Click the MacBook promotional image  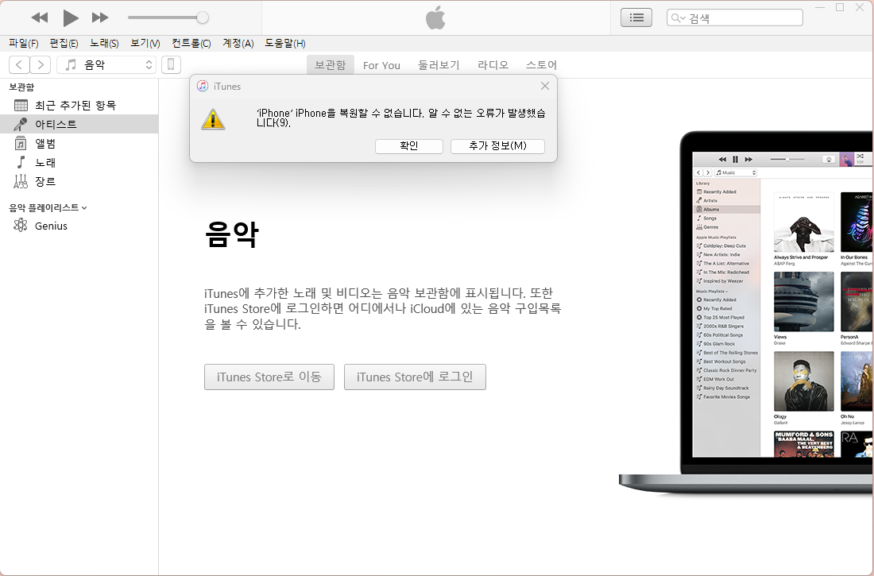click(747, 311)
